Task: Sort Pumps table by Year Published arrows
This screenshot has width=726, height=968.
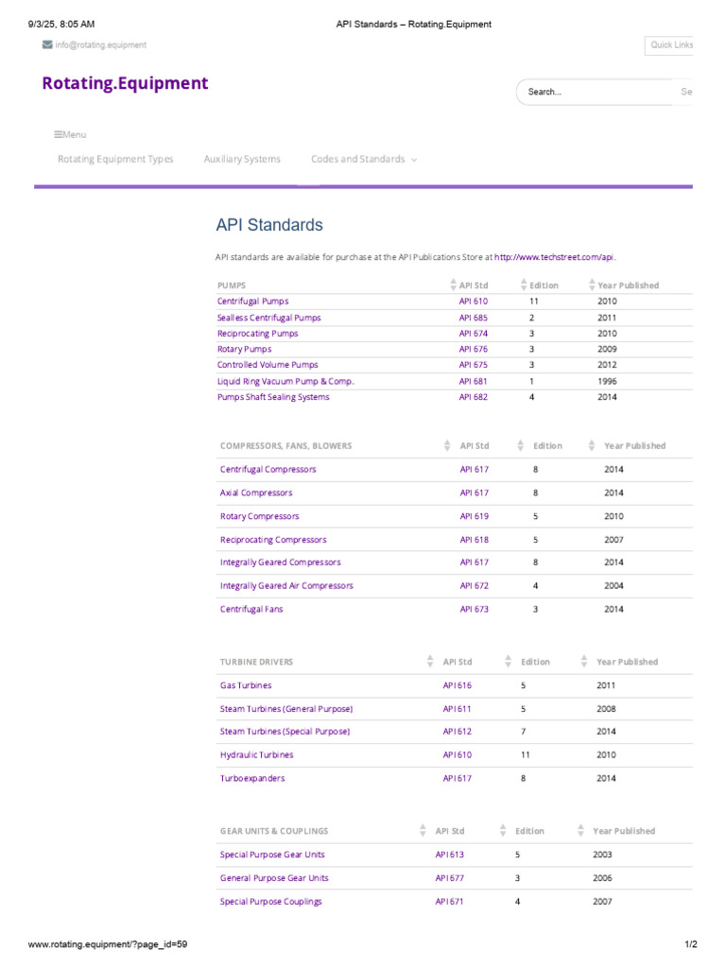Action: 592,285
